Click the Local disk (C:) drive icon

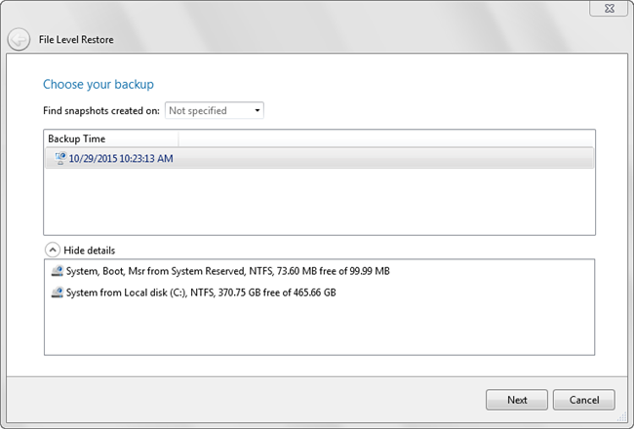point(58,292)
